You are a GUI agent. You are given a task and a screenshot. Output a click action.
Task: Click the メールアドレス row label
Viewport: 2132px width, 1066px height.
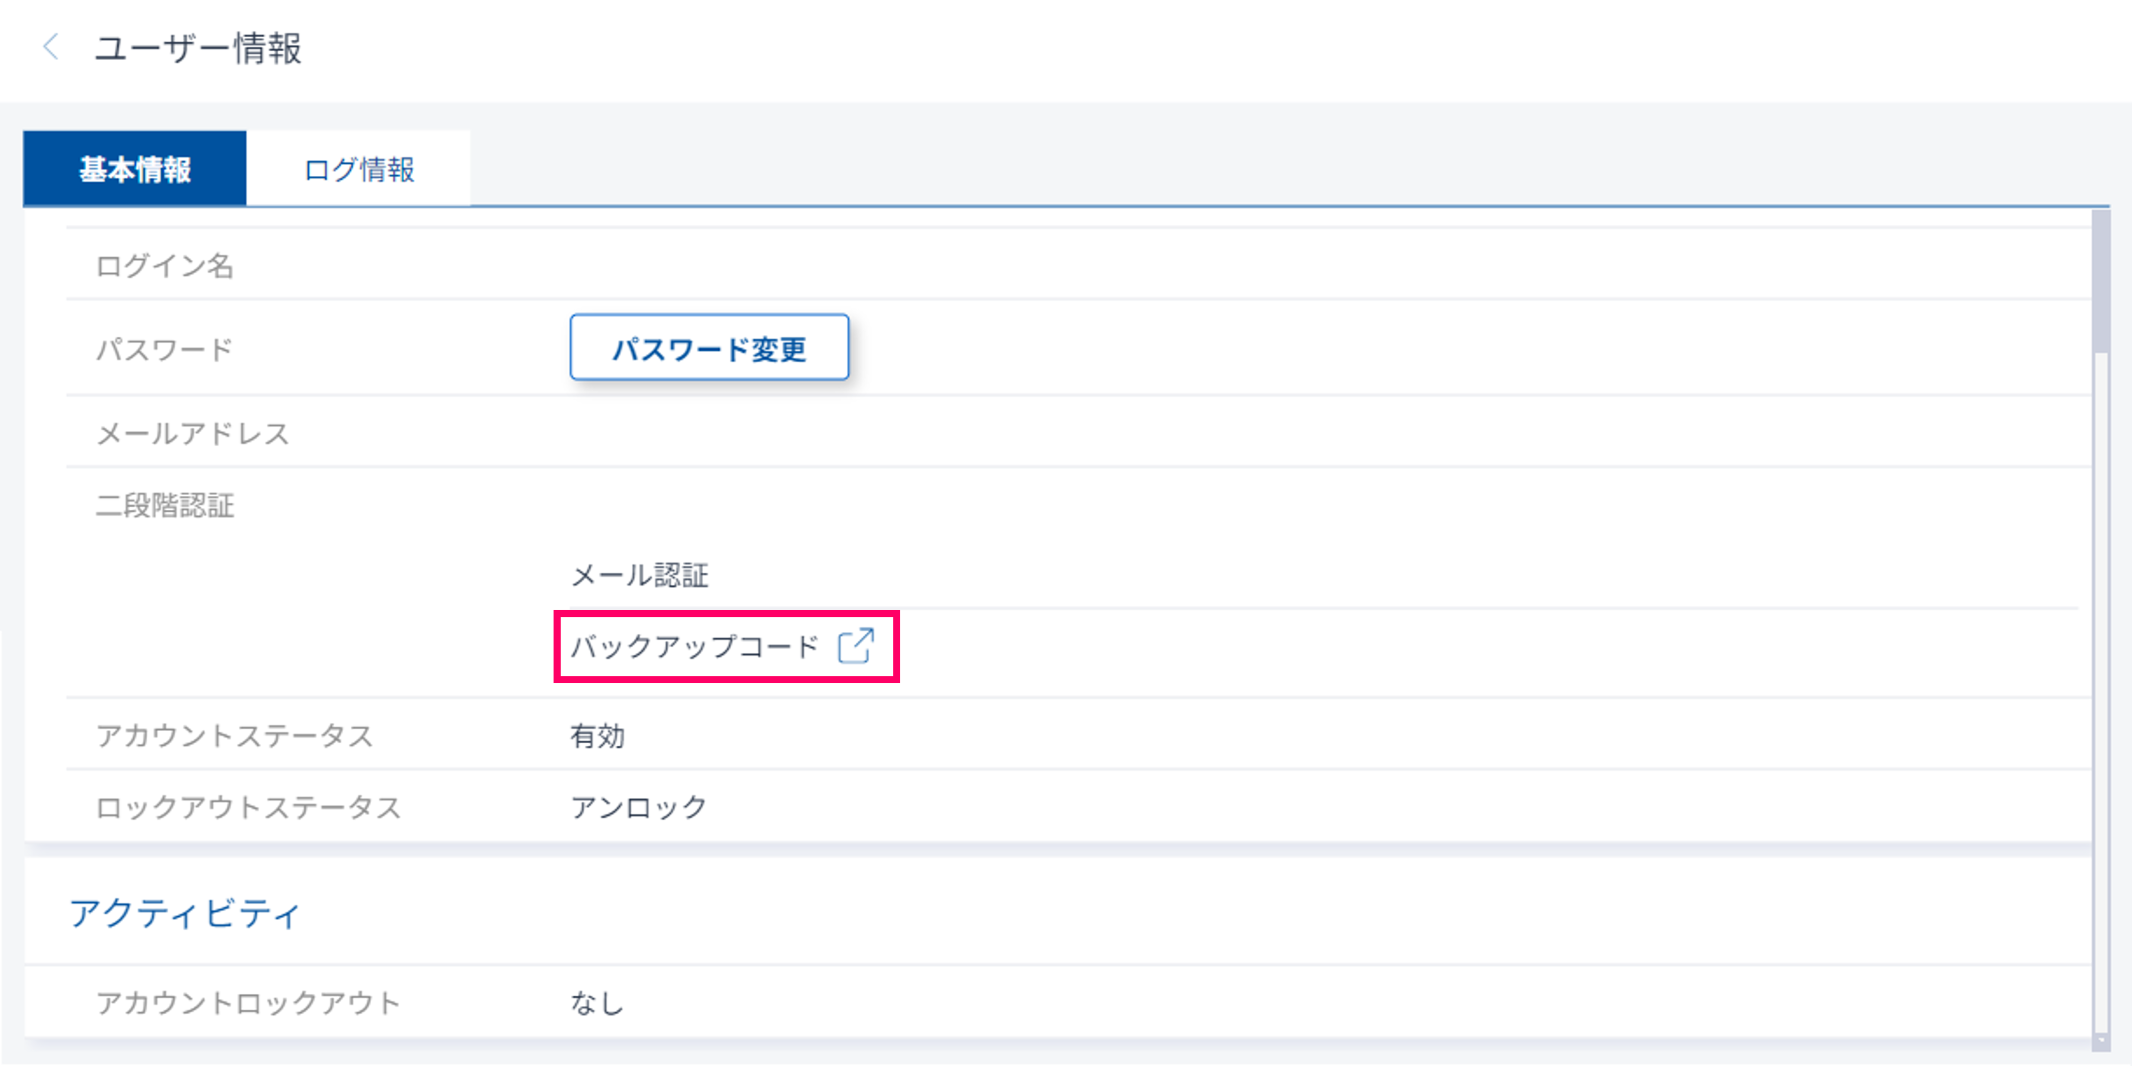(193, 433)
